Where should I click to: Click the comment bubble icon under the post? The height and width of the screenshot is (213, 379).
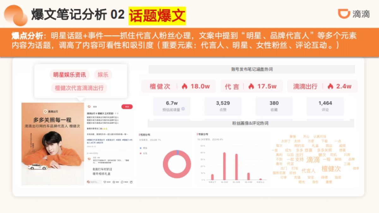point(121,182)
